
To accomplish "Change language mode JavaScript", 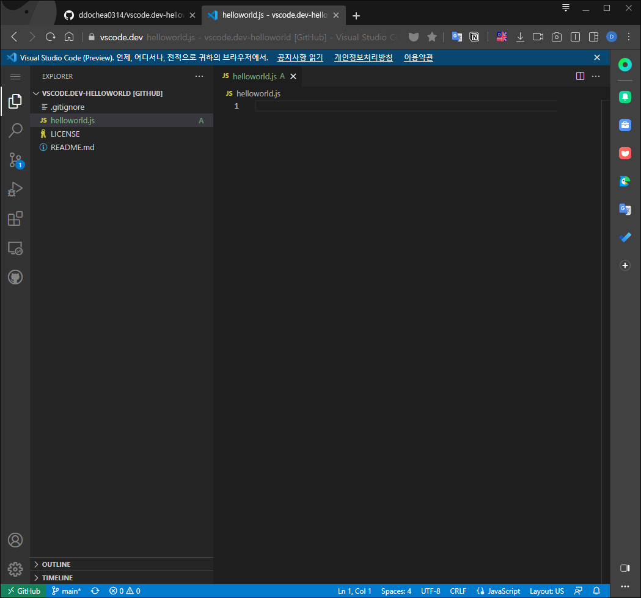I will 499,591.
